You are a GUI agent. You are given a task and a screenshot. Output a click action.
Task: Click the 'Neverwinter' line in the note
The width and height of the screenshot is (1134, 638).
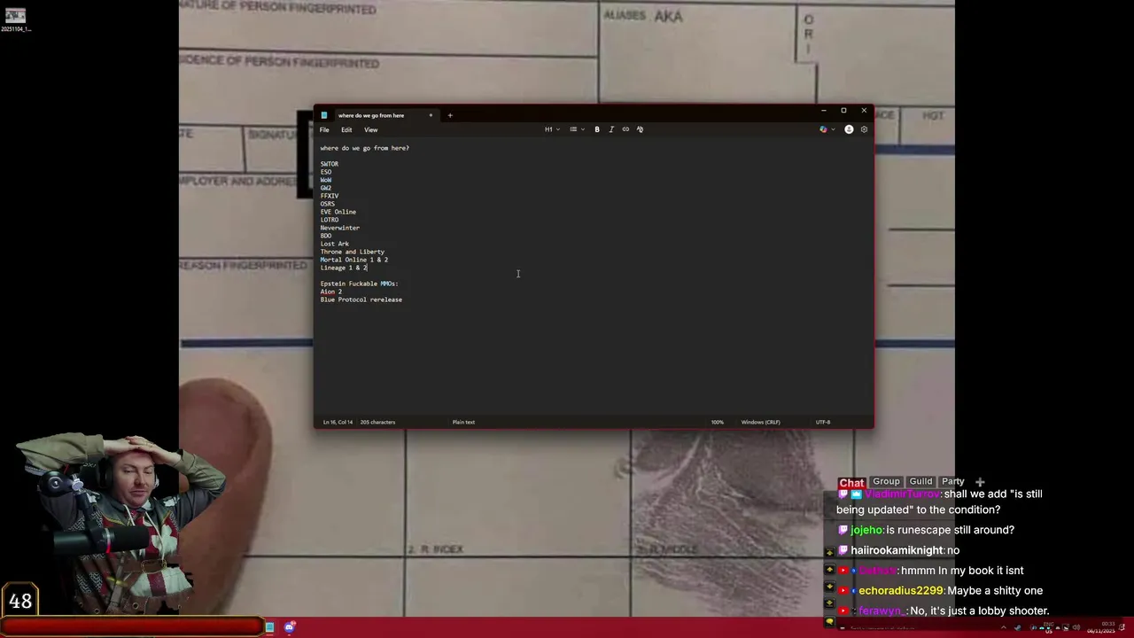(x=340, y=228)
